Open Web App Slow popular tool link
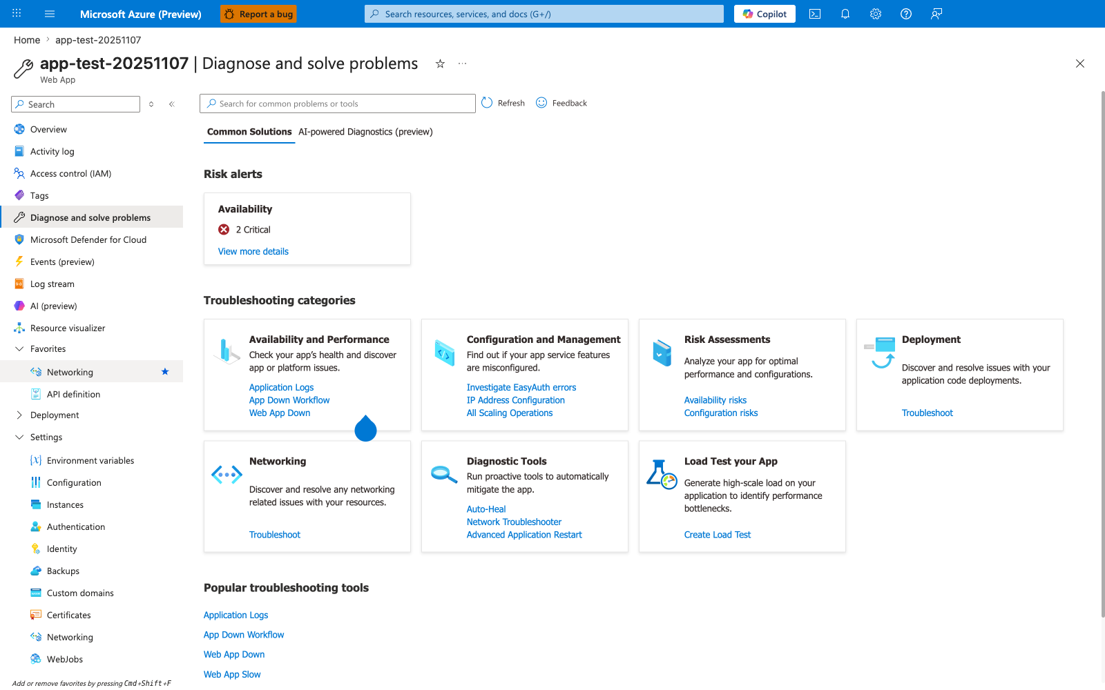The height and width of the screenshot is (690, 1105). click(x=232, y=675)
